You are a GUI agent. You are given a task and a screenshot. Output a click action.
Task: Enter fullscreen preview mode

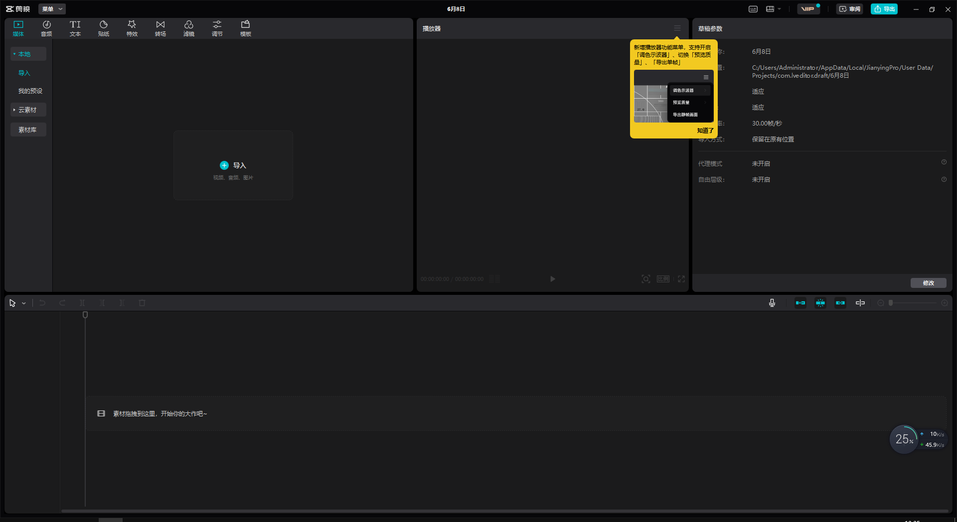[x=681, y=279]
